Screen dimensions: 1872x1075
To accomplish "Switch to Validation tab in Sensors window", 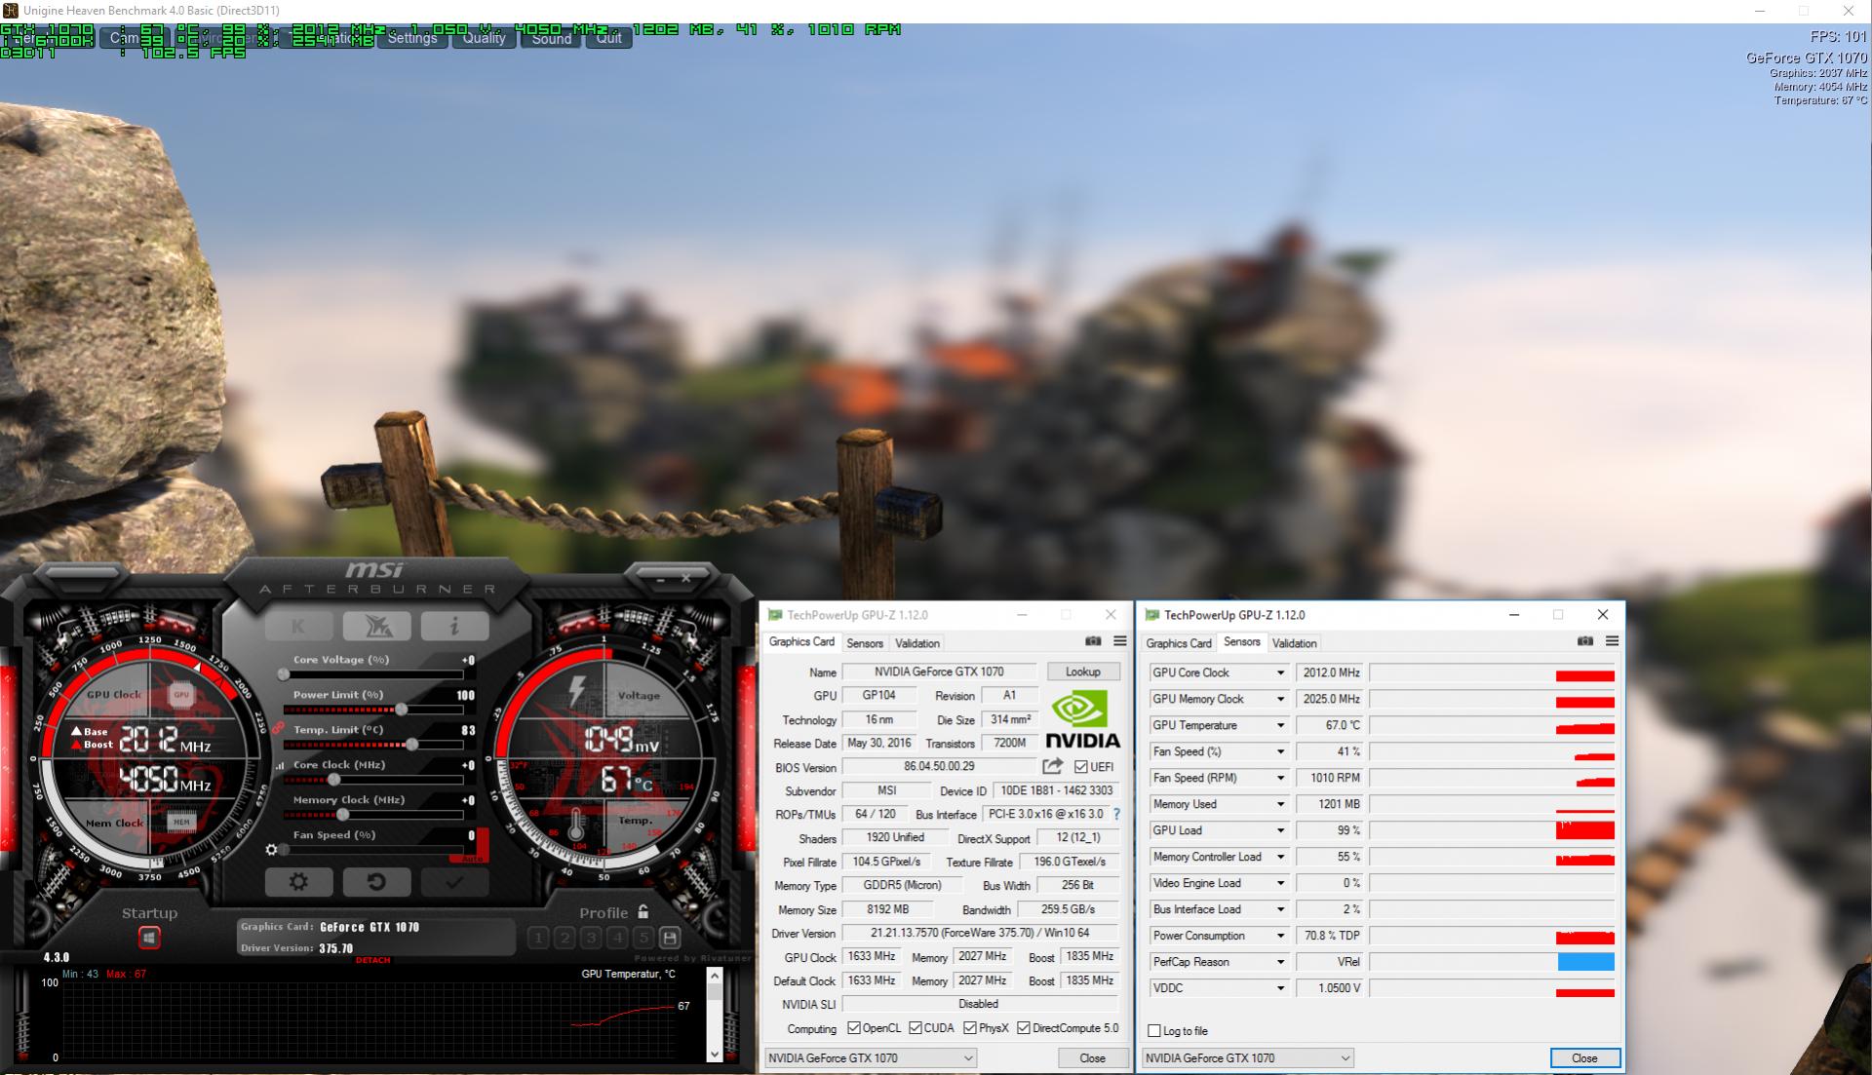I will click(x=1294, y=643).
